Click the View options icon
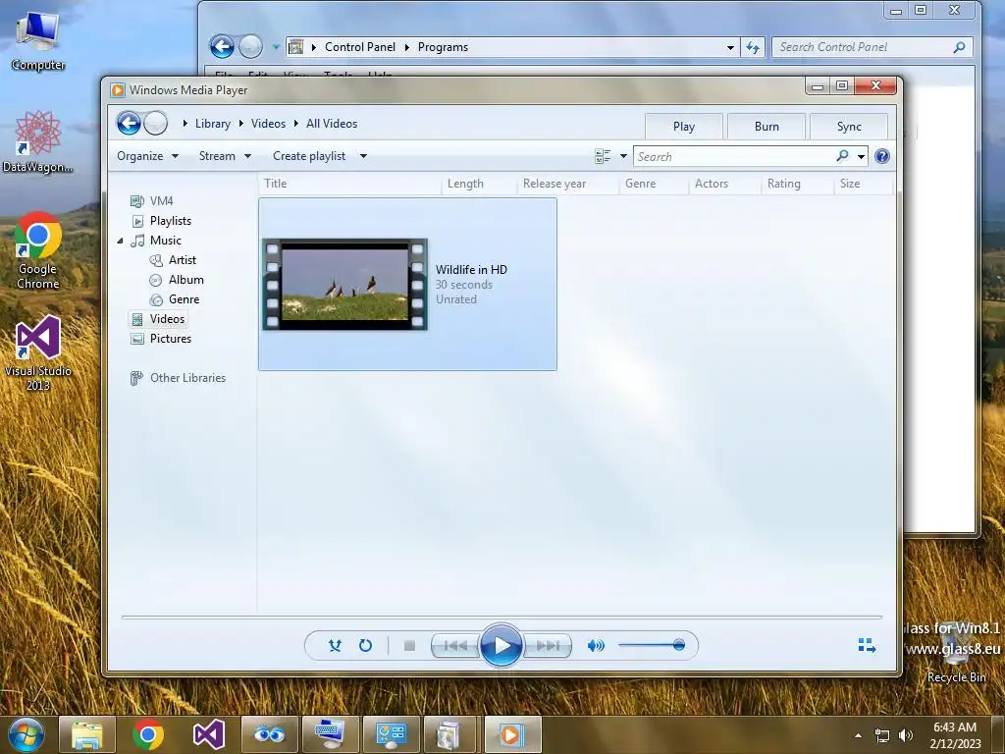 click(x=603, y=156)
